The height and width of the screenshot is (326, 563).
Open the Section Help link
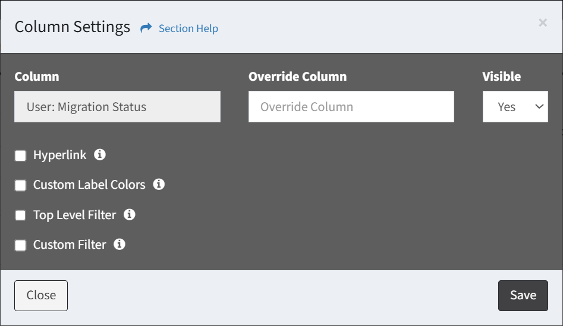click(x=188, y=29)
